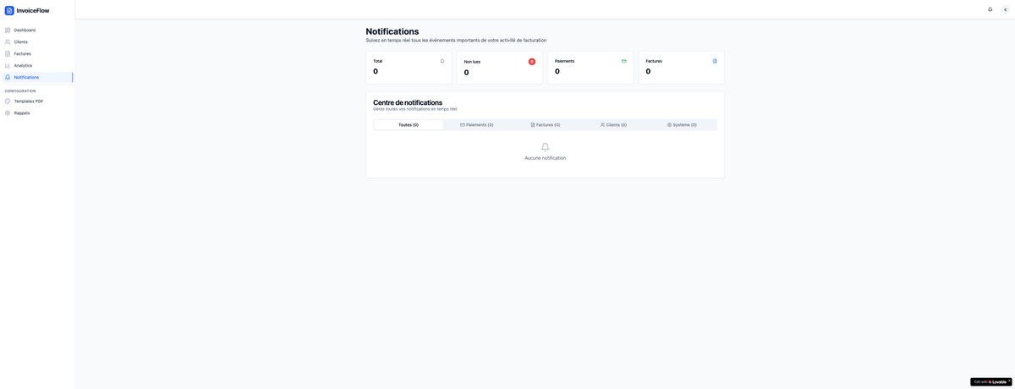Switch to the Paiements (0) tab

click(x=477, y=124)
